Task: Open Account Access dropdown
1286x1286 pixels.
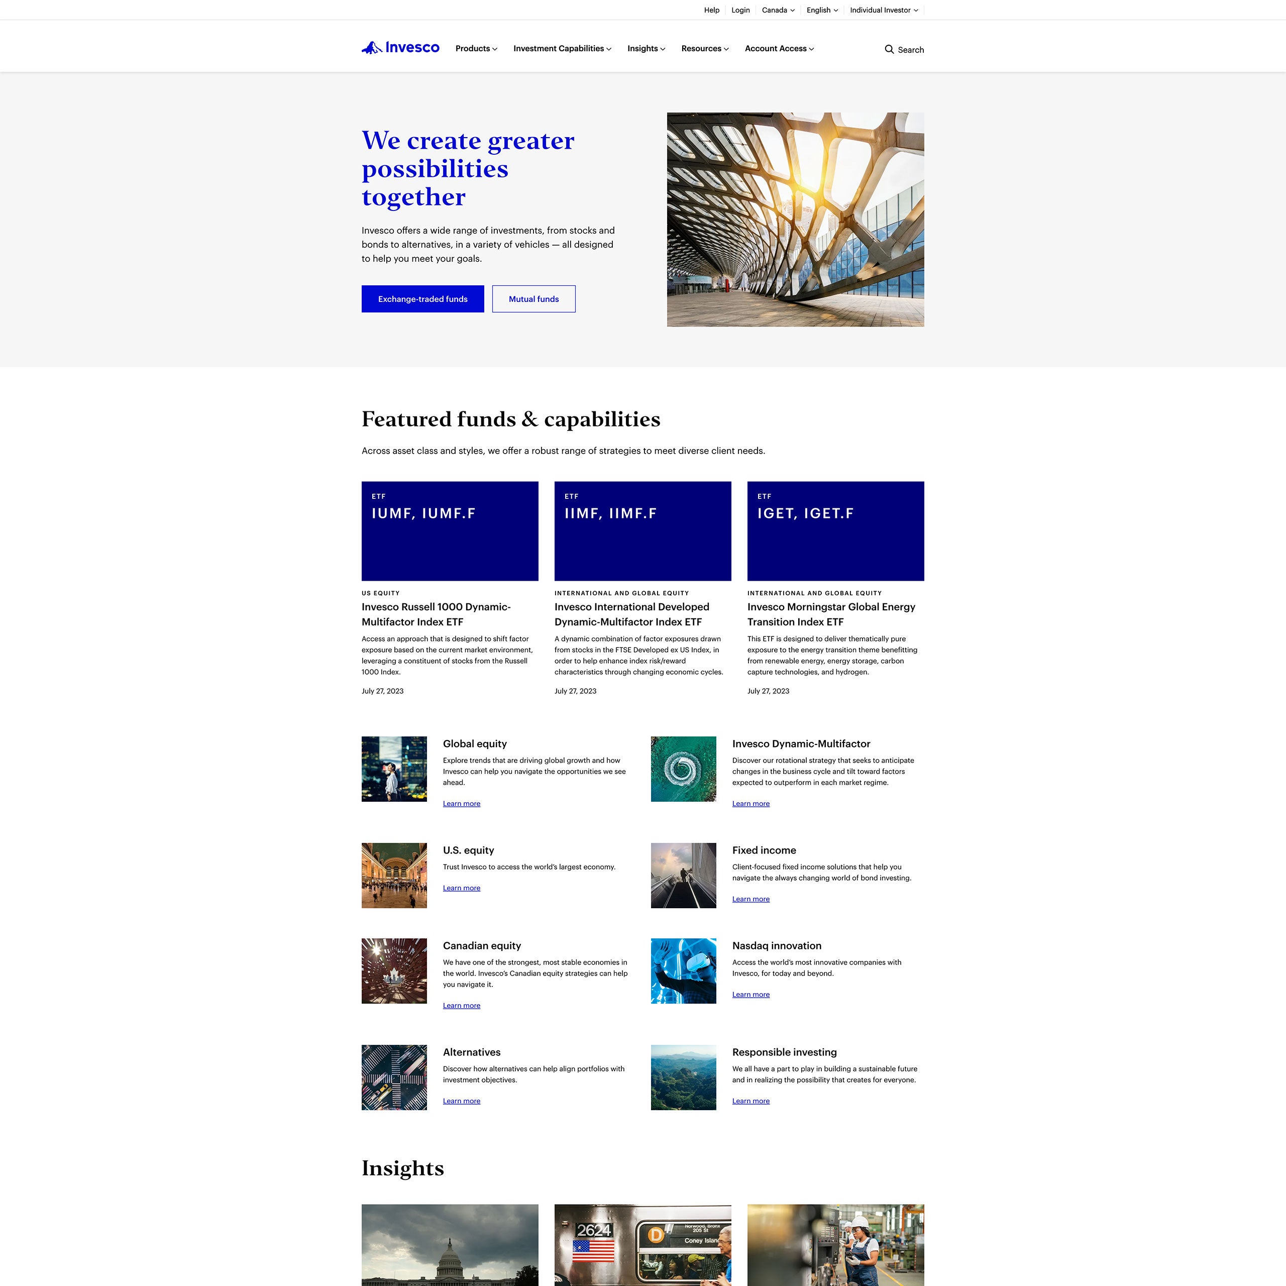Action: tap(779, 49)
